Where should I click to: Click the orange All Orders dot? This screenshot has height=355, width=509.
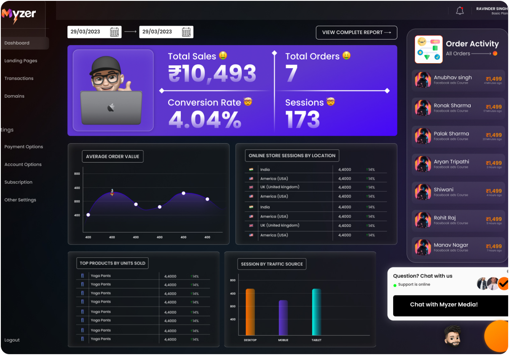coord(495,53)
